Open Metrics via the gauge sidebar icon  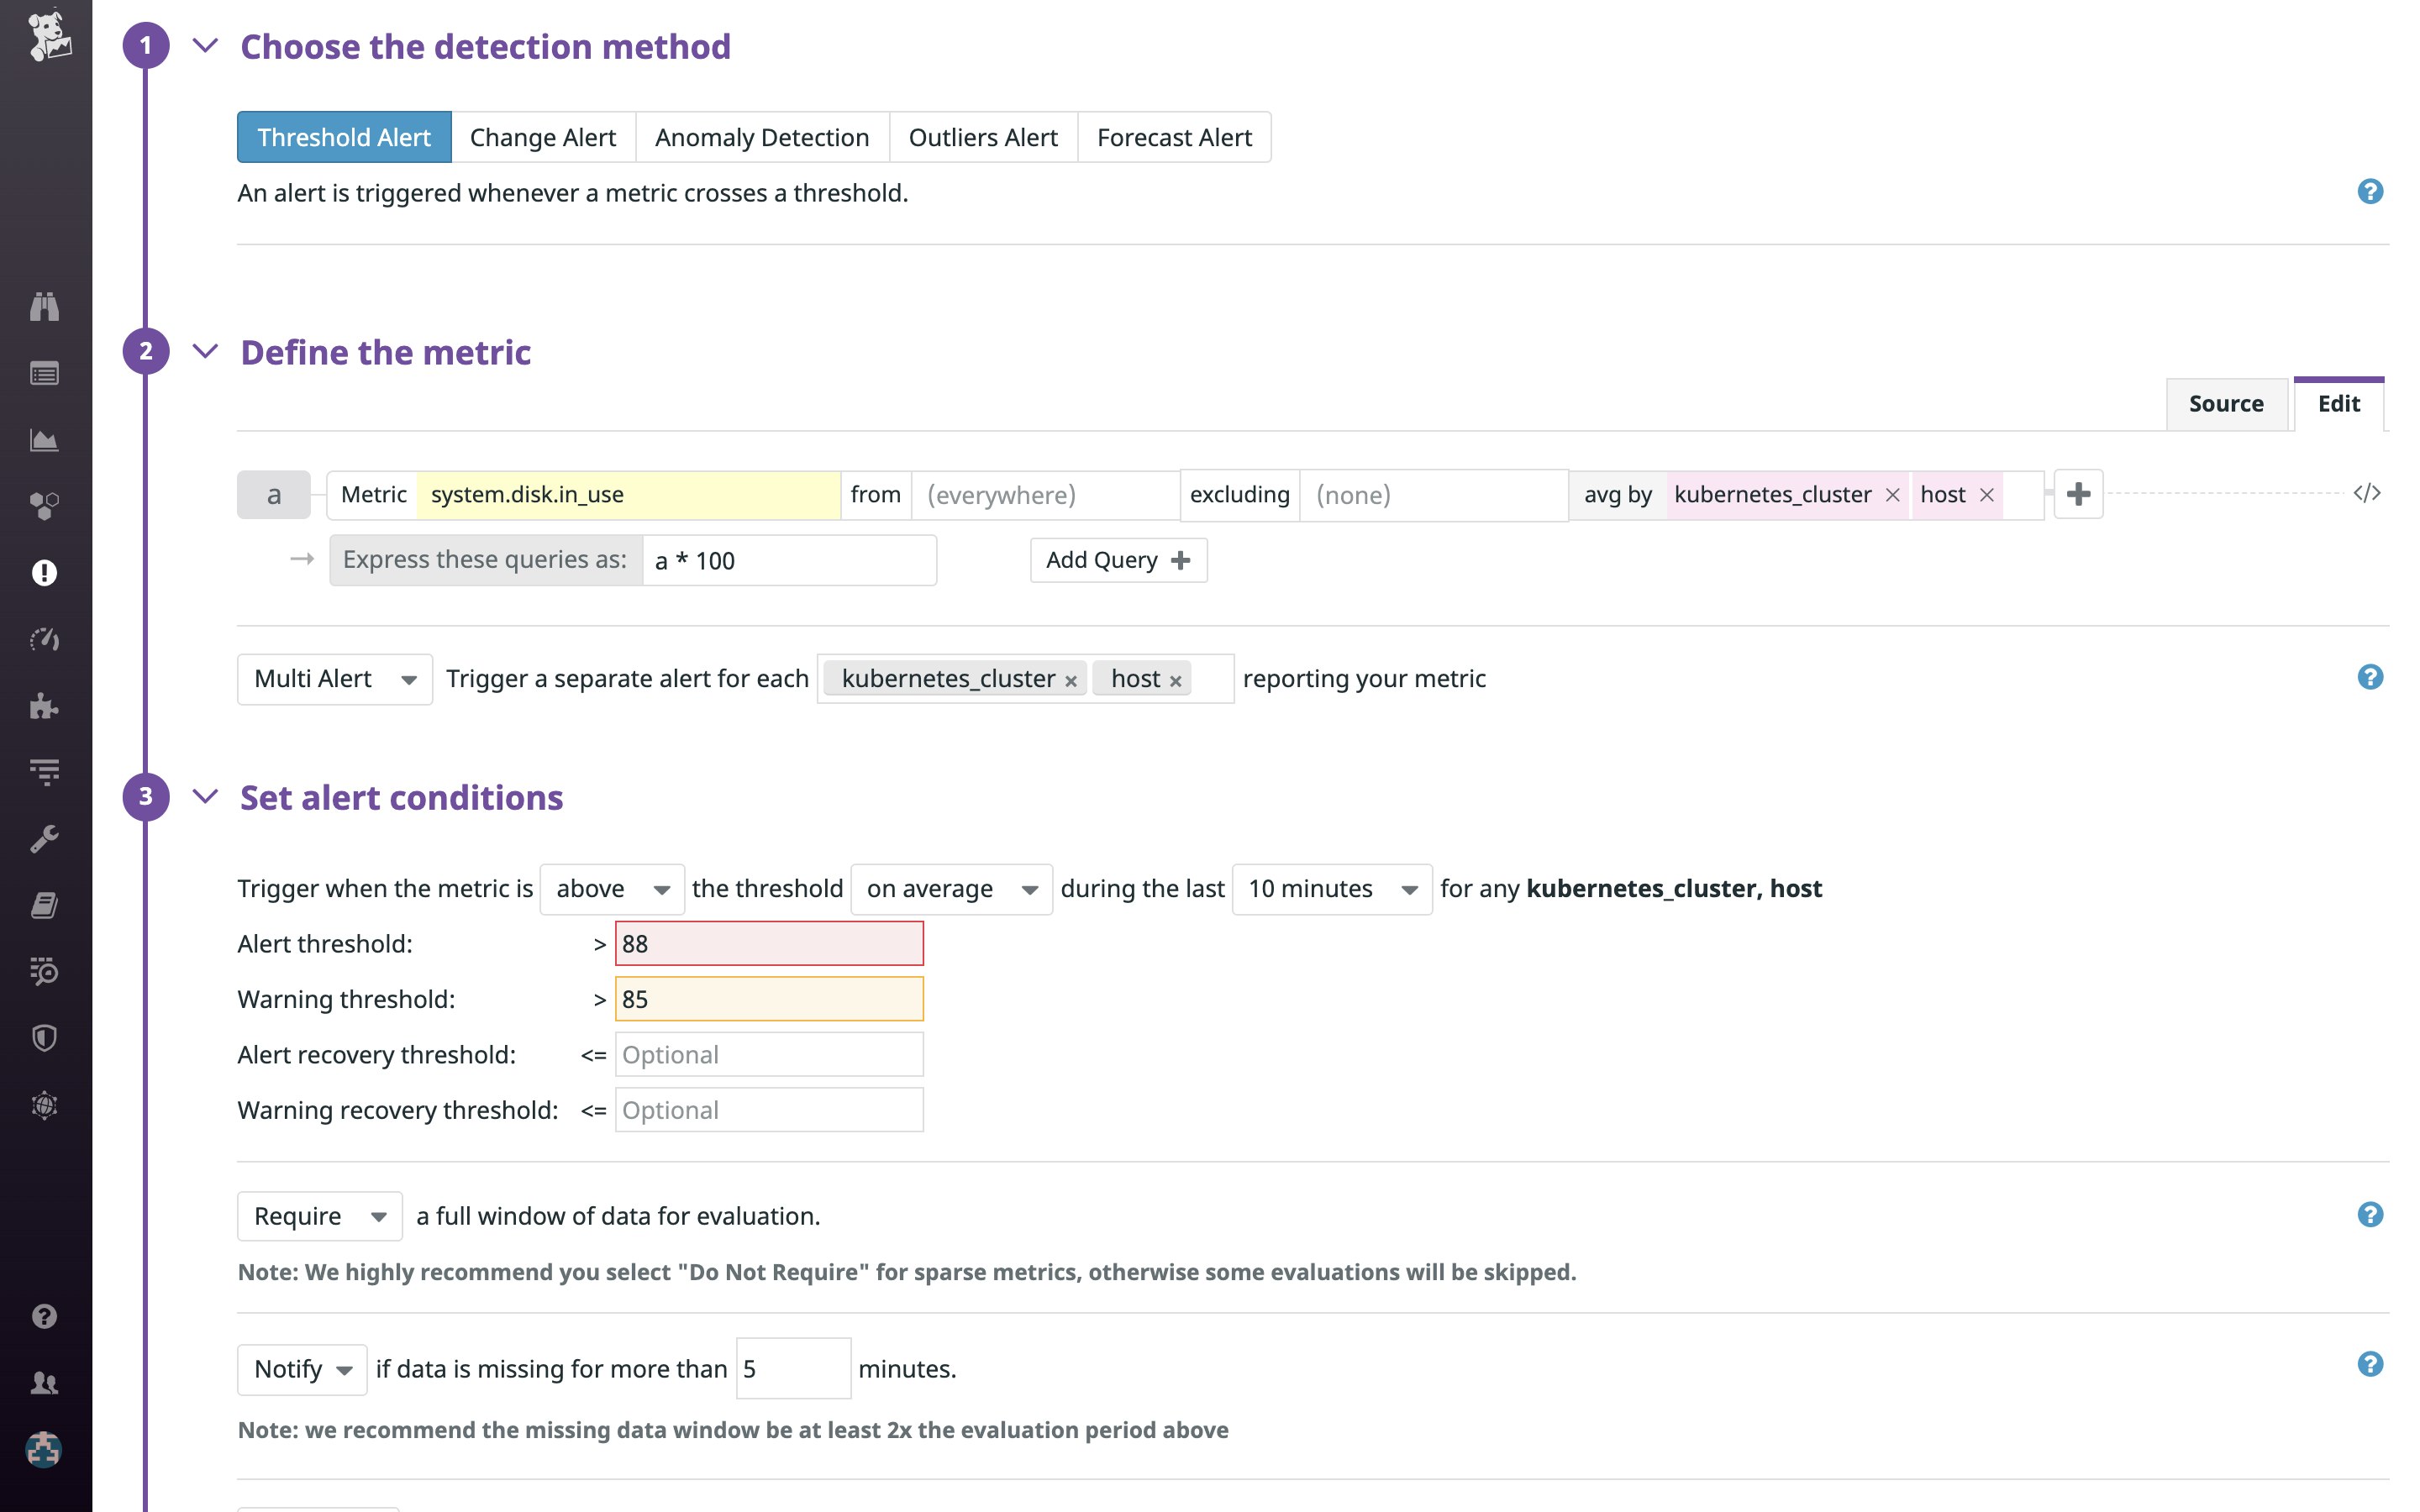click(45, 640)
